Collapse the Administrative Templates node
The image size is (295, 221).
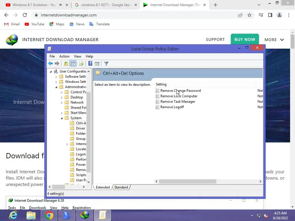[56, 87]
